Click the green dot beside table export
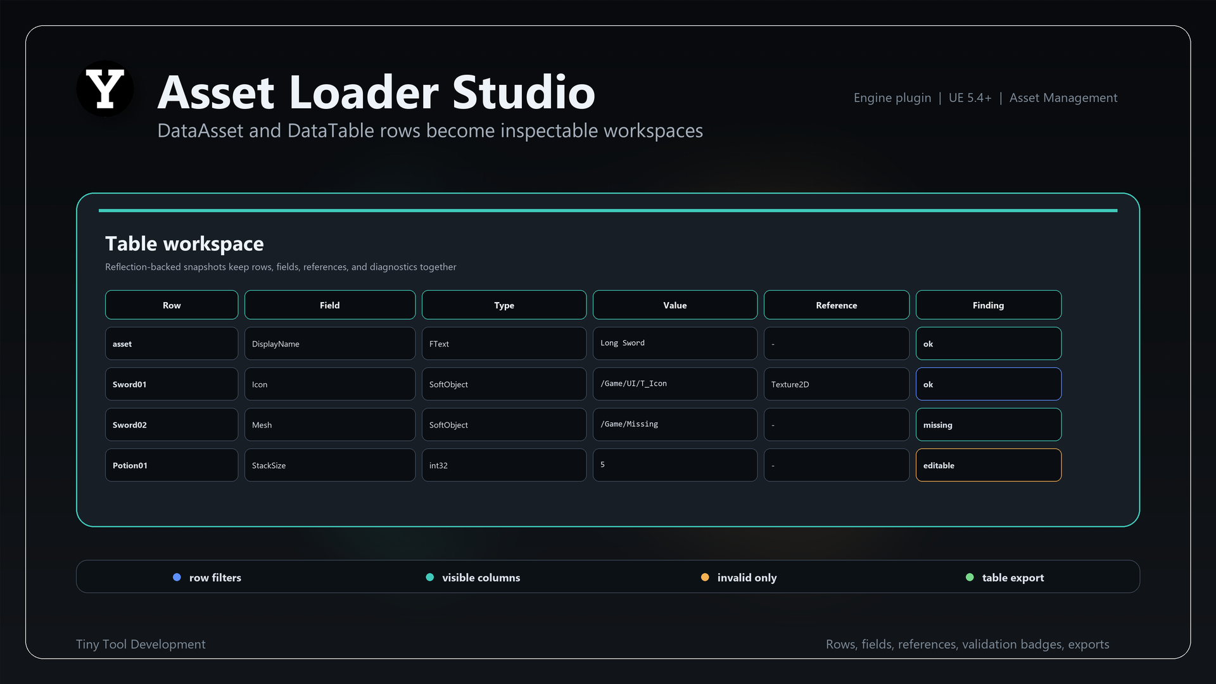The height and width of the screenshot is (684, 1216). [x=970, y=577]
